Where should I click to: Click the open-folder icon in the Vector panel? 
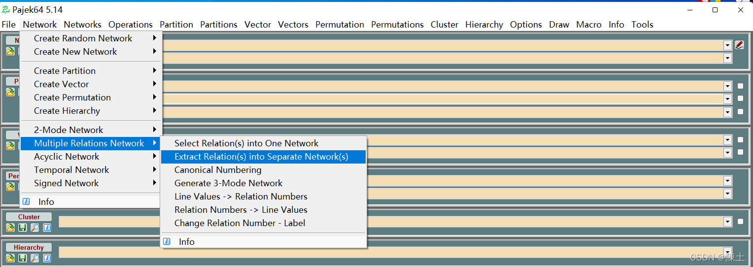point(10,146)
